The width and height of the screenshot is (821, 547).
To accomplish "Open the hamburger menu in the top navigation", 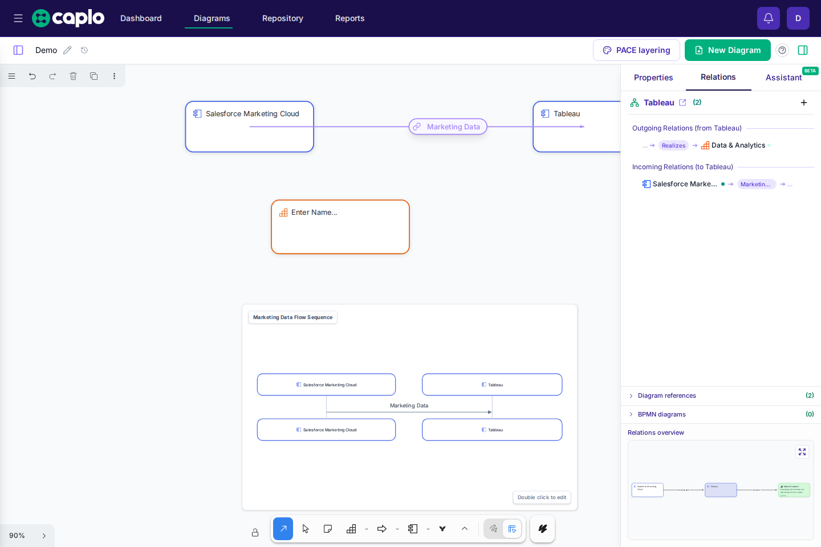I will click(x=18, y=18).
